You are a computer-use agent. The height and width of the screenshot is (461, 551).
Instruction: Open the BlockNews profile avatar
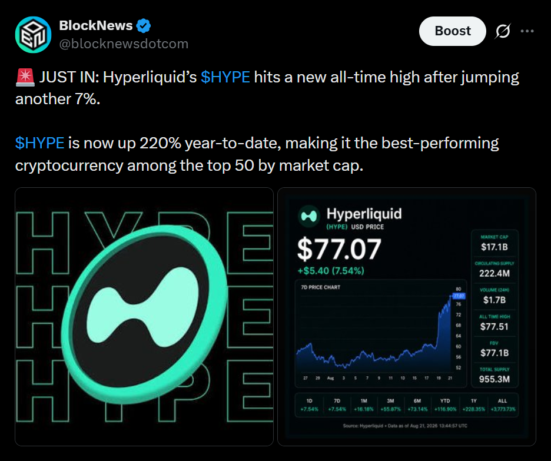(34, 34)
